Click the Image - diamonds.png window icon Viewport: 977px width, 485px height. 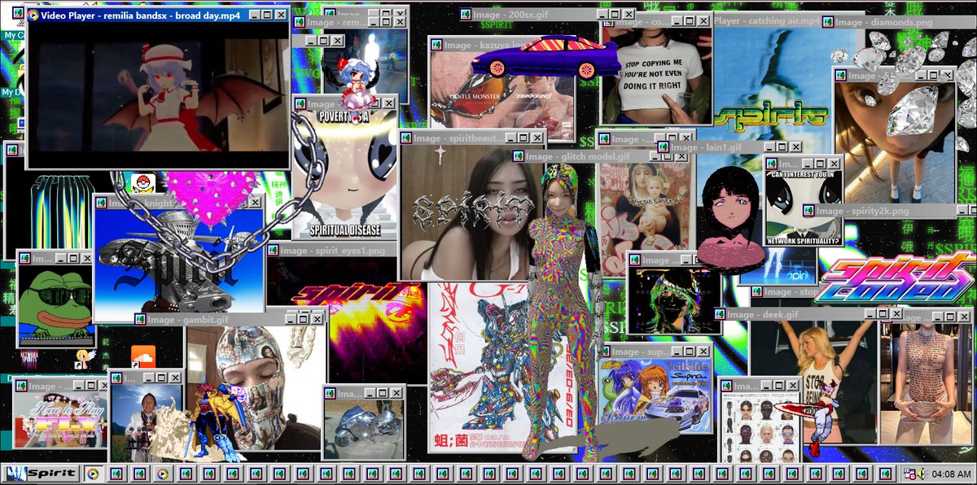pyautogui.click(x=828, y=22)
